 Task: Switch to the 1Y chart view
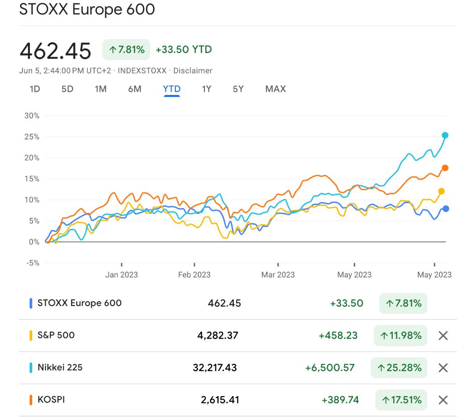[207, 89]
